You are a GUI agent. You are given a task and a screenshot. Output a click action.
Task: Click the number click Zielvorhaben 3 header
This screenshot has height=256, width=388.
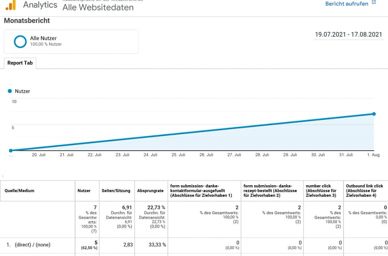click(322, 191)
